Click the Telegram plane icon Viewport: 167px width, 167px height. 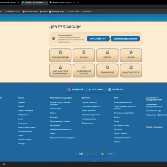coord(90,90)
